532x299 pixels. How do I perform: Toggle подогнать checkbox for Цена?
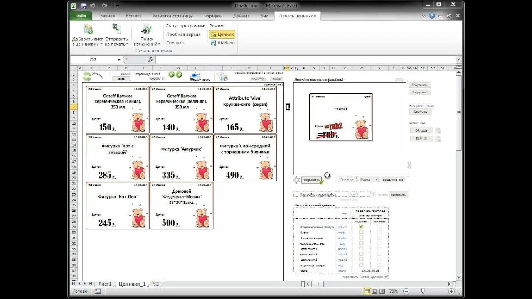click(361, 232)
